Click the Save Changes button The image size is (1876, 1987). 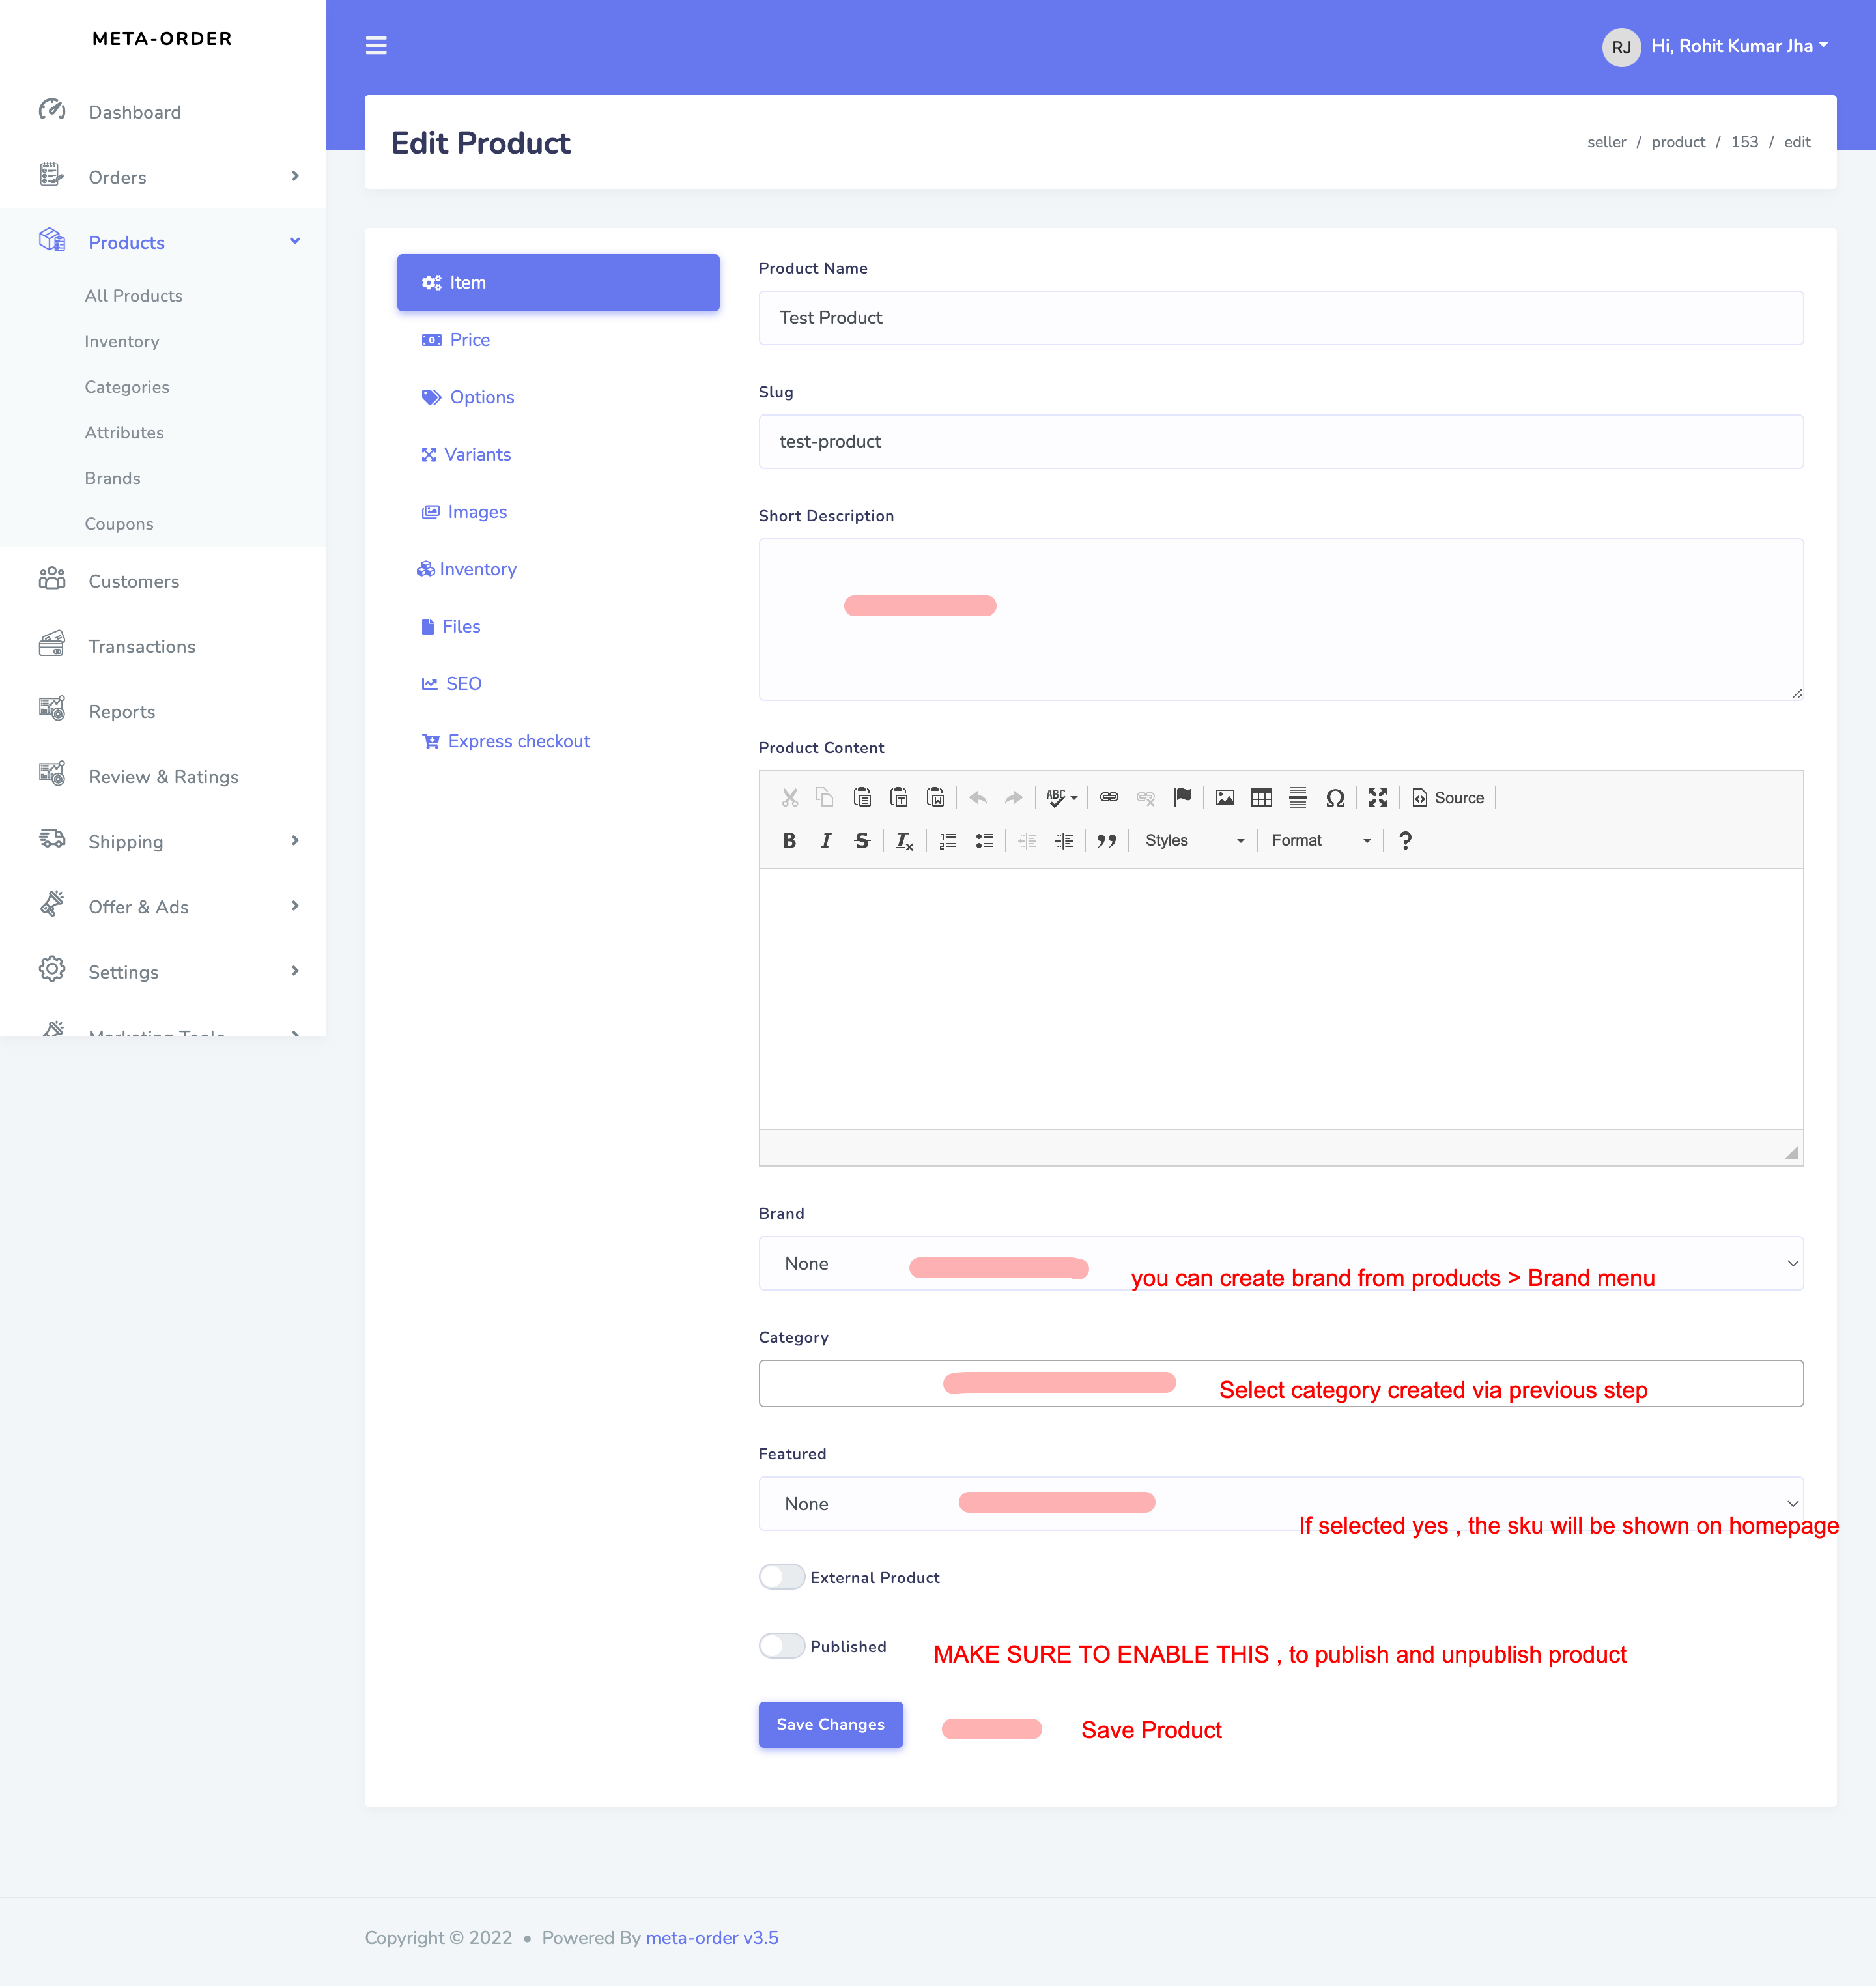(830, 1724)
